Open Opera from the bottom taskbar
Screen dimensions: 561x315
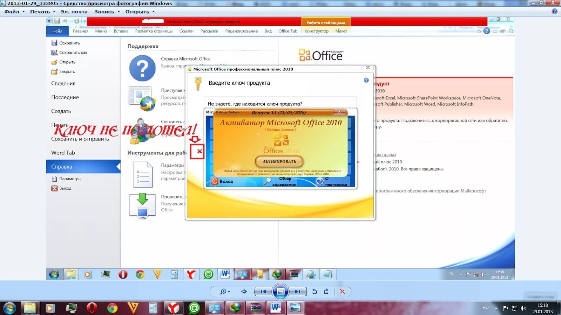coord(92,308)
